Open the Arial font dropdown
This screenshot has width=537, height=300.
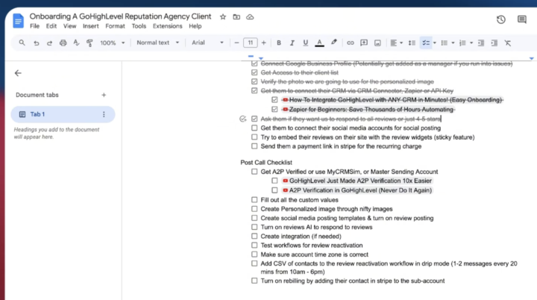(207, 43)
